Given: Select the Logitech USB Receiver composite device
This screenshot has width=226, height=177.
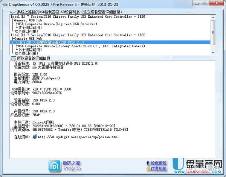Looking at the screenshot, I should point(58,24).
